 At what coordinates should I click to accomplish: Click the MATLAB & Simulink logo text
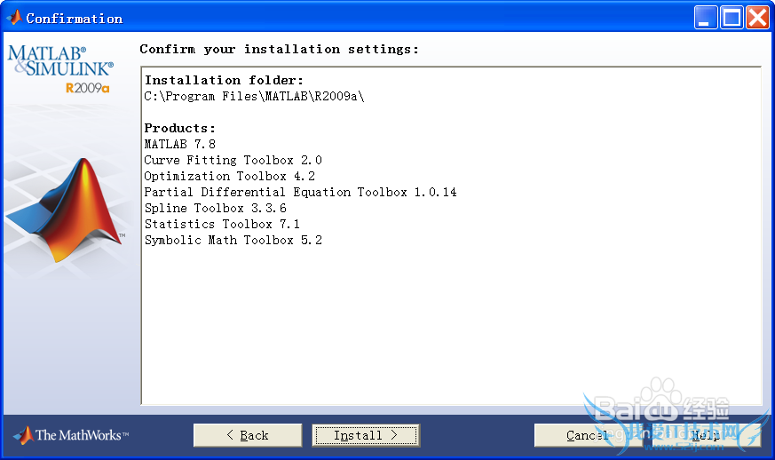(60, 60)
